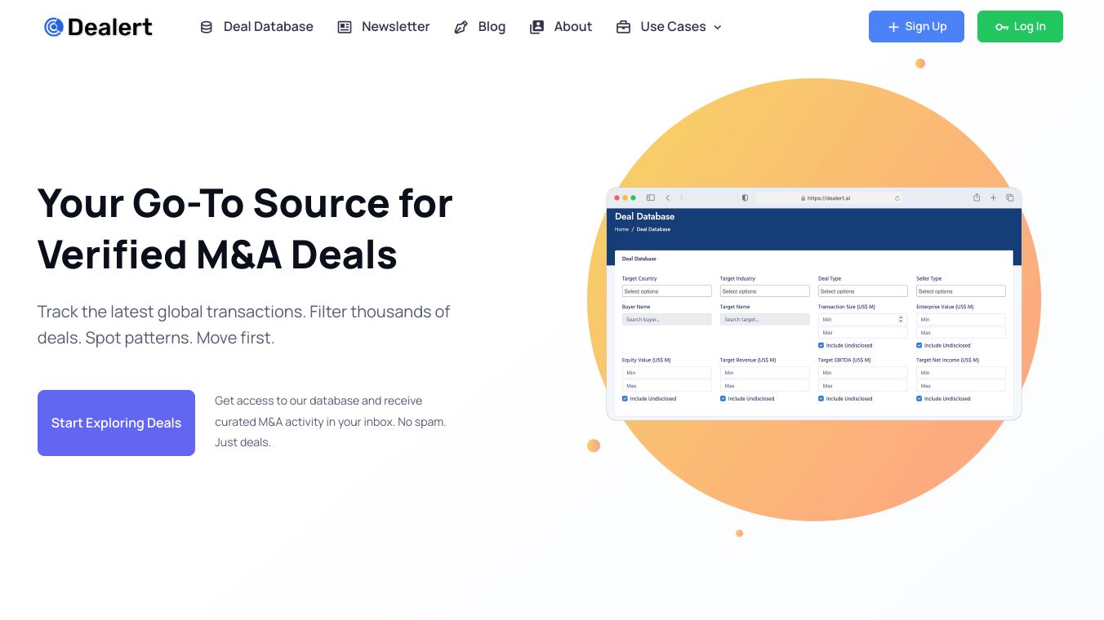This screenshot has height=620, width=1104.
Task: Click the About contact-card icon
Action: coord(536,27)
